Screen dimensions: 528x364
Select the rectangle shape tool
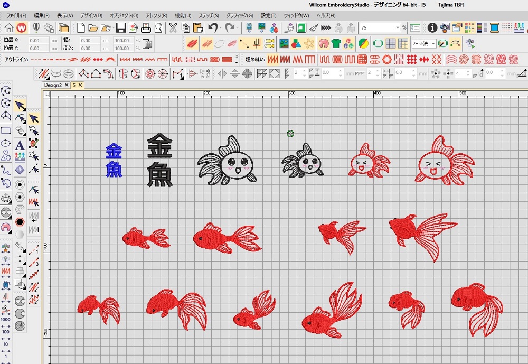pos(6,130)
